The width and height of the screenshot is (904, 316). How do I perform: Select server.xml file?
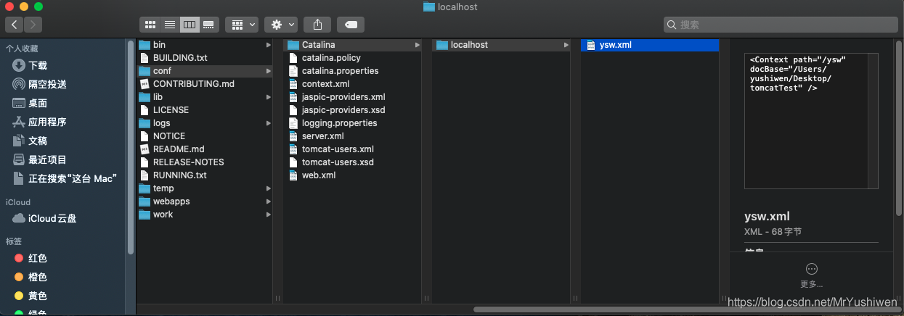click(354, 136)
